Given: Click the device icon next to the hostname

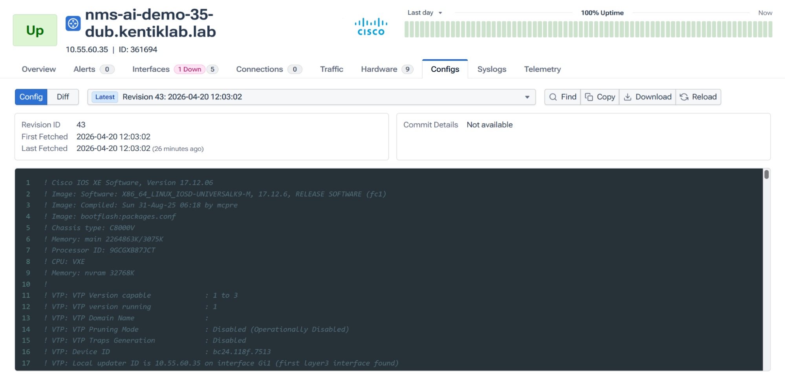Looking at the screenshot, I should pyautogui.click(x=73, y=23).
